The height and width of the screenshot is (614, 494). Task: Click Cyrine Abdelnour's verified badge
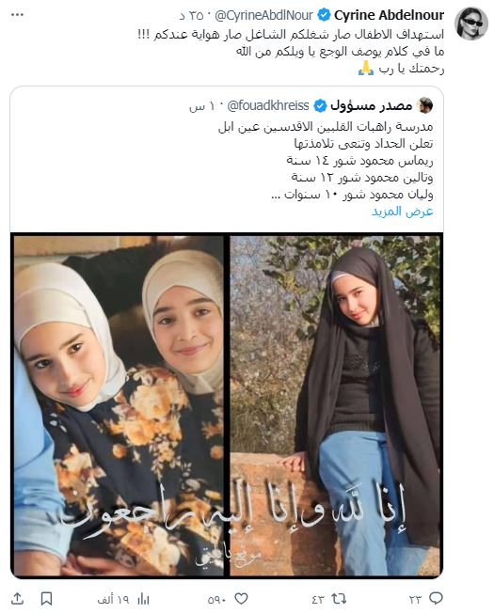pos(324,16)
